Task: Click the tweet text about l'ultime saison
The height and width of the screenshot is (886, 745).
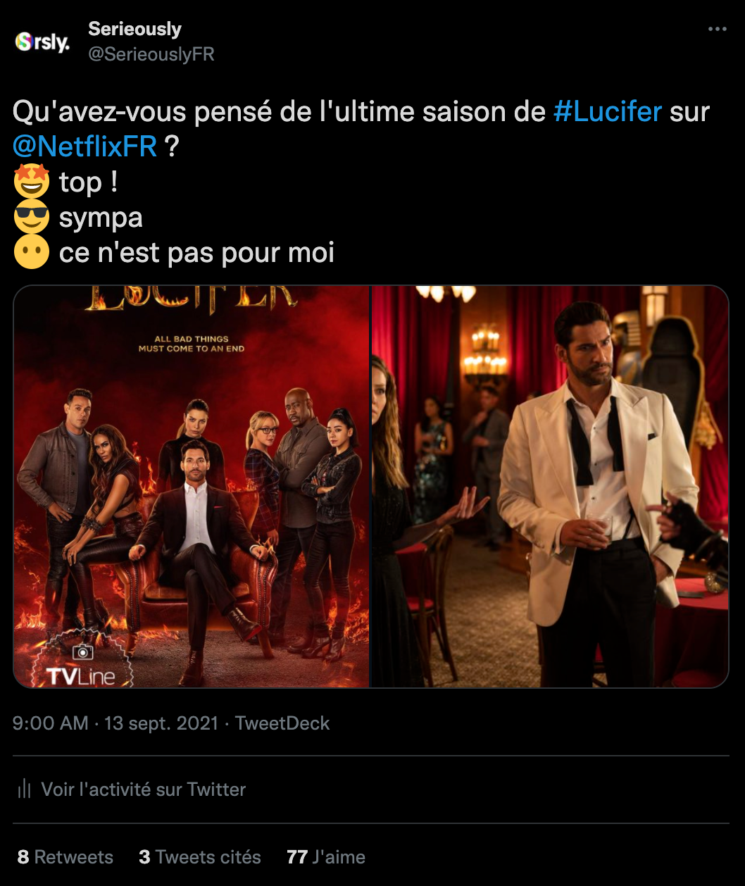Action: (x=361, y=130)
